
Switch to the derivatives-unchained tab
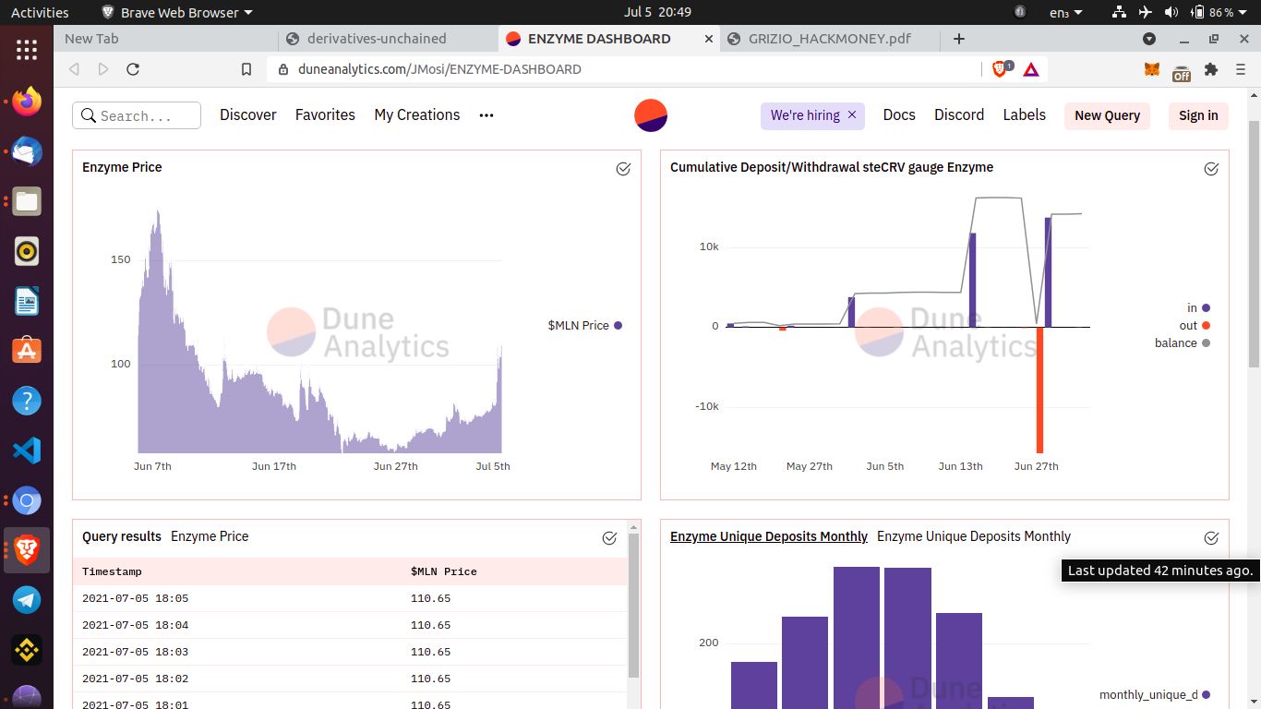click(x=388, y=39)
